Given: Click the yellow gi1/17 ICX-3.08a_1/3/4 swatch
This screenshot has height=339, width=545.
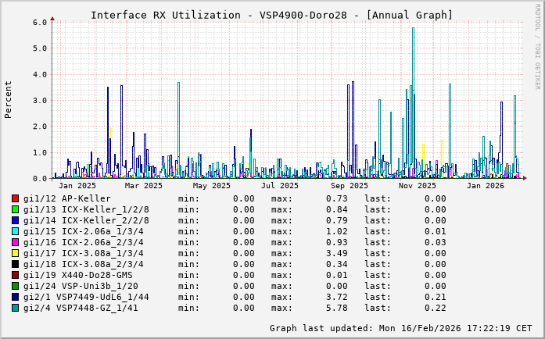Looking at the screenshot, I should [x=15, y=253].
